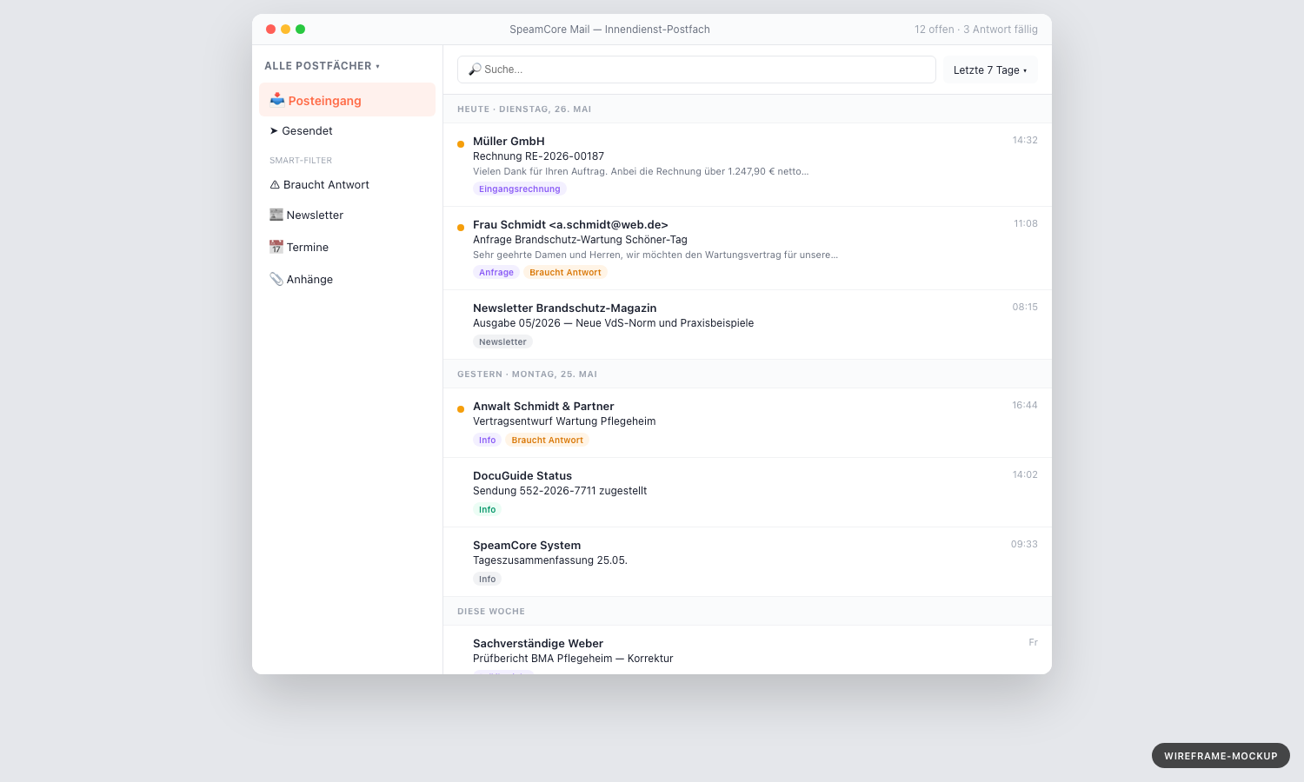This screenshot has width=1304, height=782.
Task: Open mail from Sachverständige Weber
Action: tap(748, 650)
